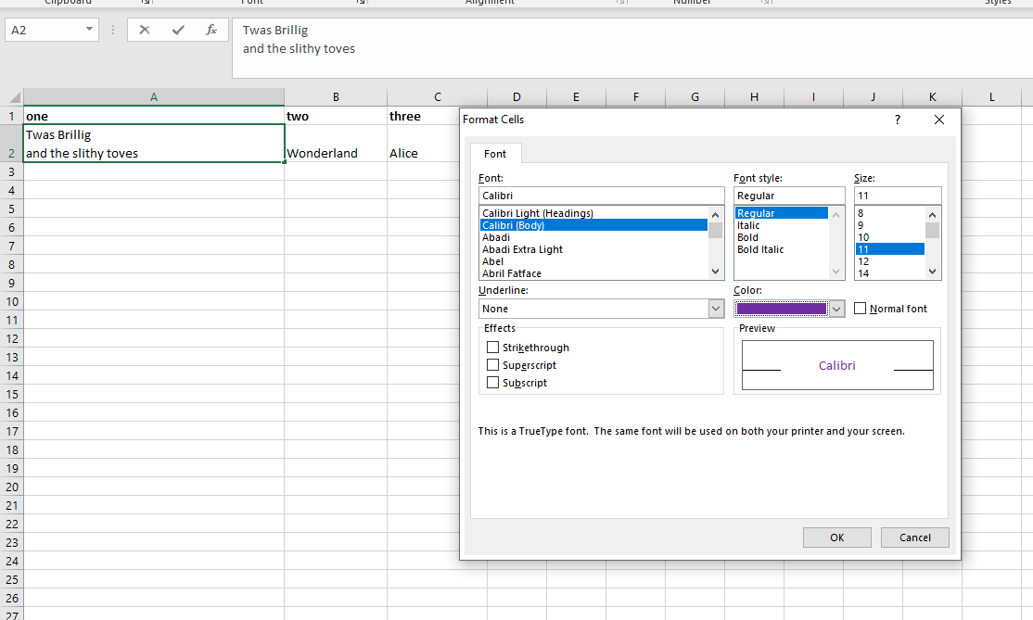The image size is (1033, 620).
Task: Click Cancel in Format Cells dialog
Action: click(914, 538)
